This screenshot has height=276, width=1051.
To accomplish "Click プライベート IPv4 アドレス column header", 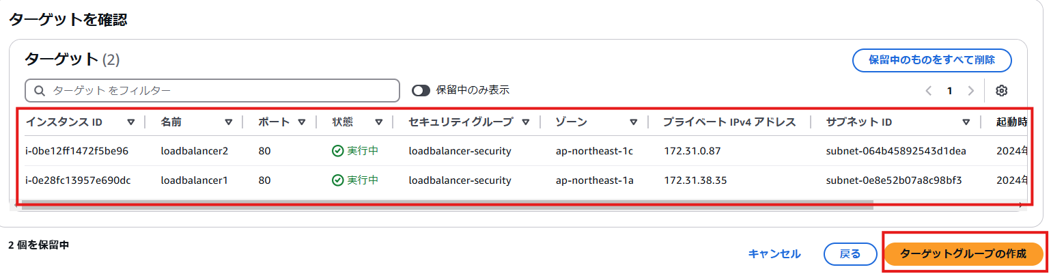I will click(x=729, y=122).
